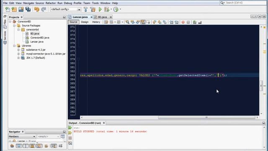Open the Debug menu
Viewport: 268px width, 151px height.
pyautogui.click(x=68, y=3)
